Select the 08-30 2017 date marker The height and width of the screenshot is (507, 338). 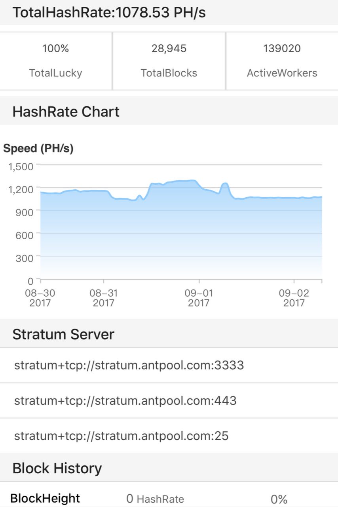pyautogui.click(x=40, y=298)
